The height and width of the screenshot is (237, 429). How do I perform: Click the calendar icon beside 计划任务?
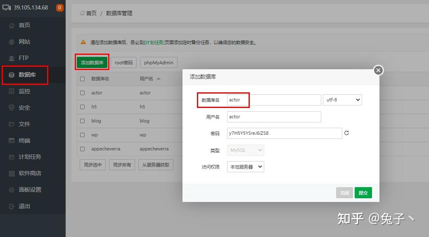[12, 157]
